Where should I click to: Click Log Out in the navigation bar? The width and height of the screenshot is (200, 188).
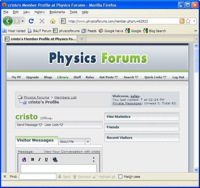pyautogui.click(x=178, y=77)
